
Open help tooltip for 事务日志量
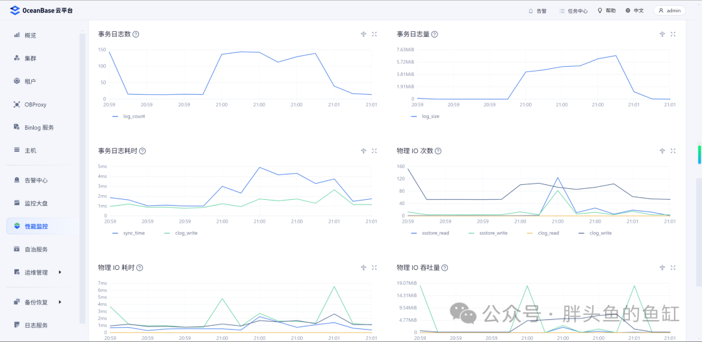pos(434,34)
